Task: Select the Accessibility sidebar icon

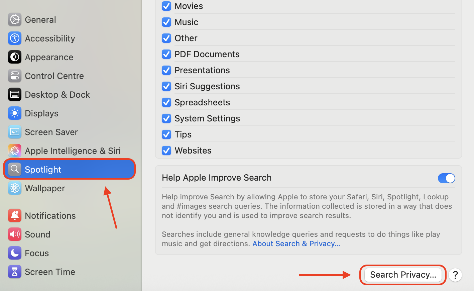Action: [x=49, y=38]
